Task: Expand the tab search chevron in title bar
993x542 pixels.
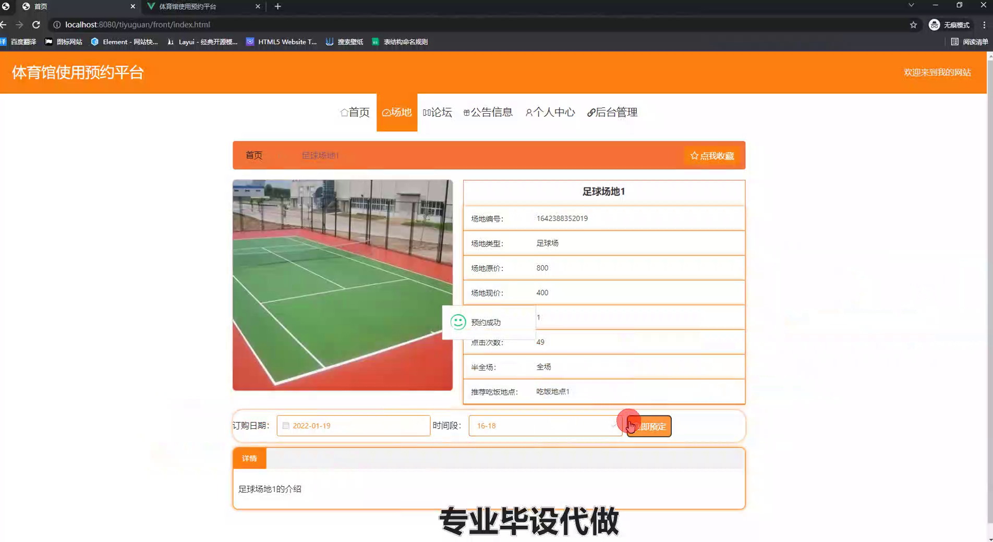Action: pyautogui.click(x=911, y=5)
